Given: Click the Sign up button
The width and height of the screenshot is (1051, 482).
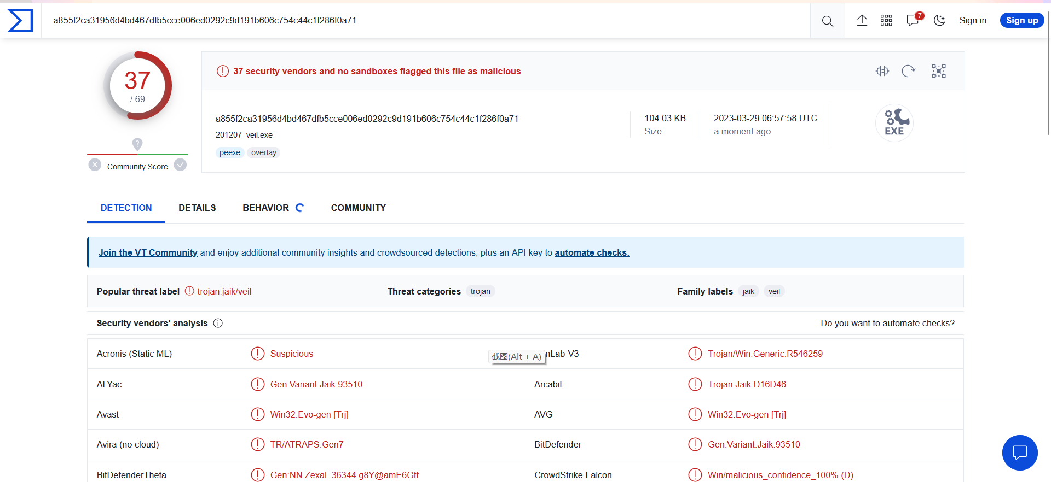Looking at the screenshot, I should click(x=1022, y=20).
